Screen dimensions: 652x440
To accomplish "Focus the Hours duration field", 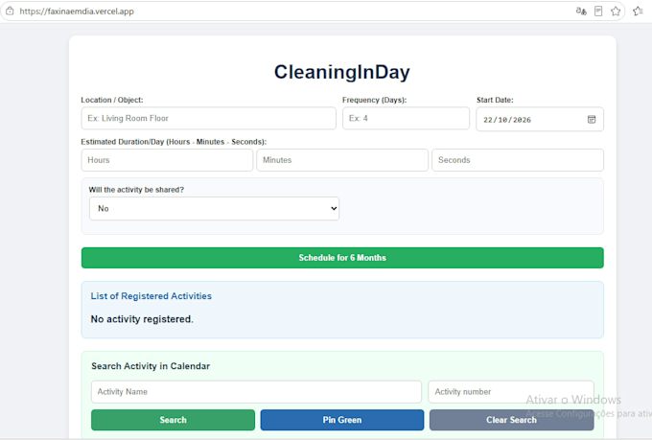I will pos(167,160).
